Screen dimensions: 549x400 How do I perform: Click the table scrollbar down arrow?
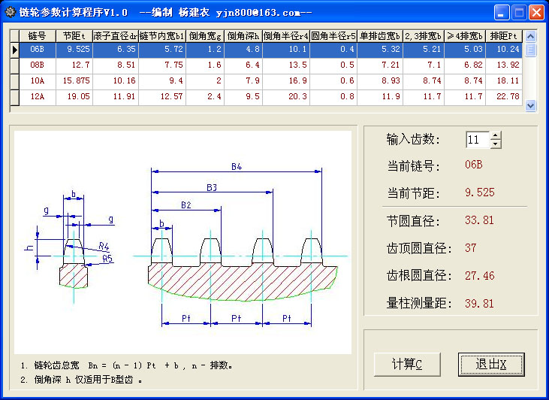[531, 105]
